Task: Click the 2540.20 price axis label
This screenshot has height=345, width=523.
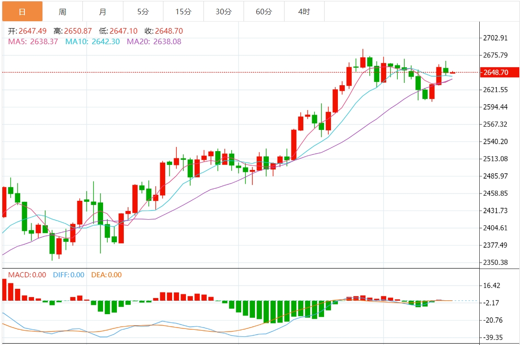Action: 495,141
